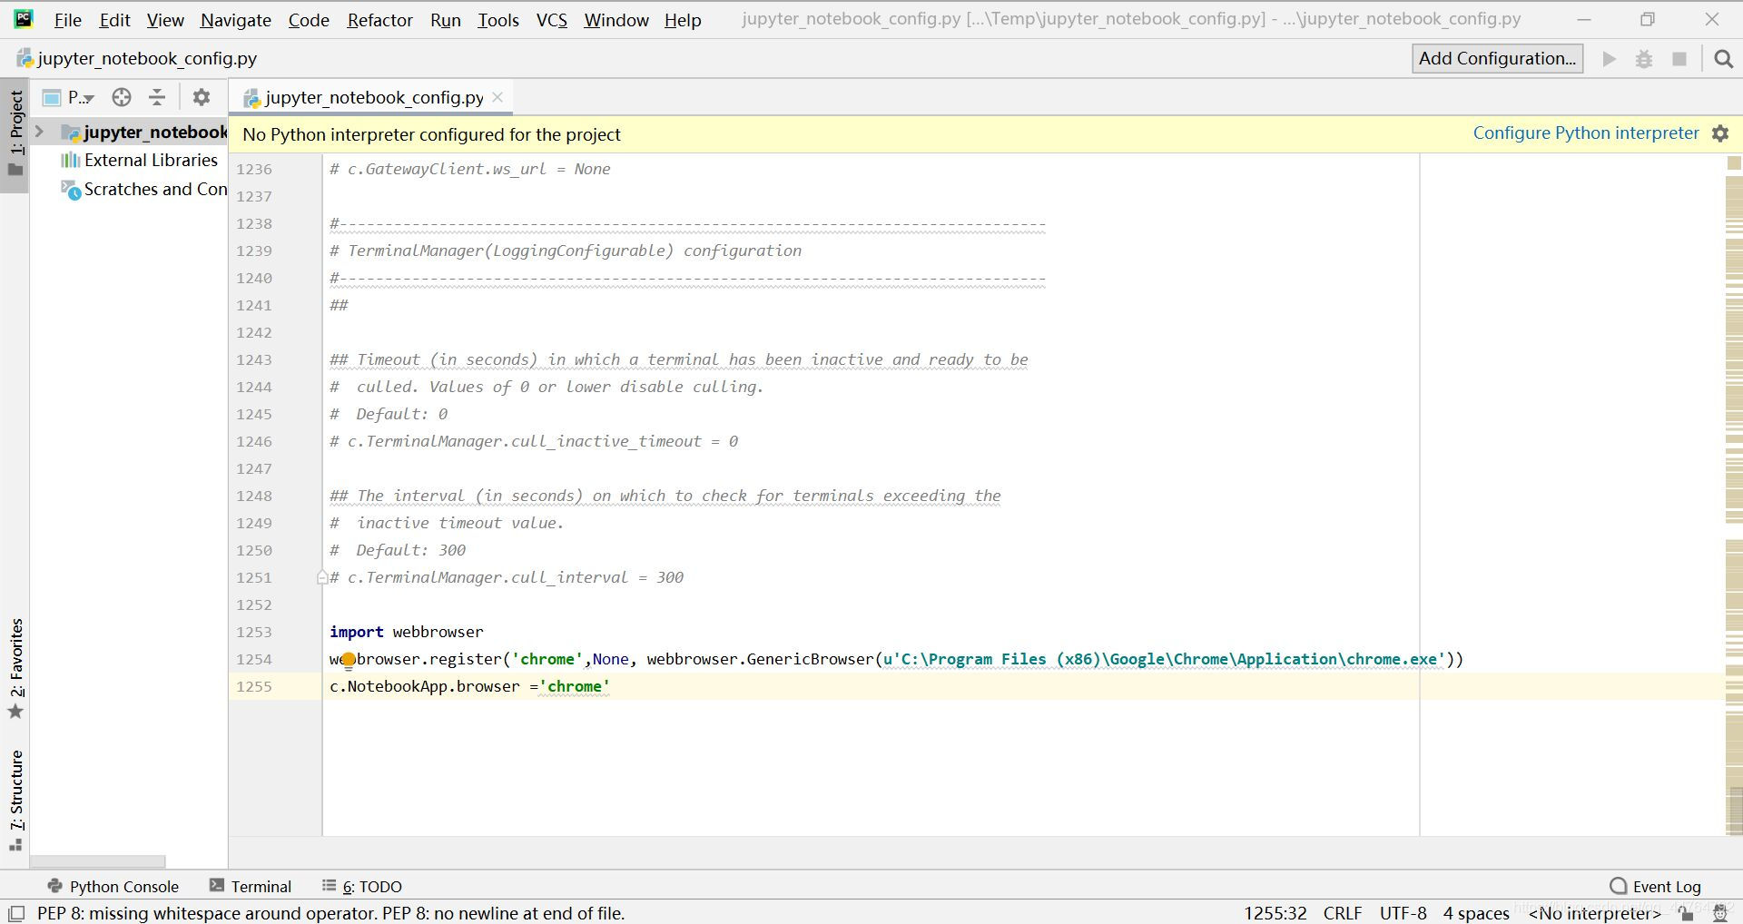This screenshot has height=924, width=1743.
Task: Open the Edit menu
Action: tap(114, 20)
